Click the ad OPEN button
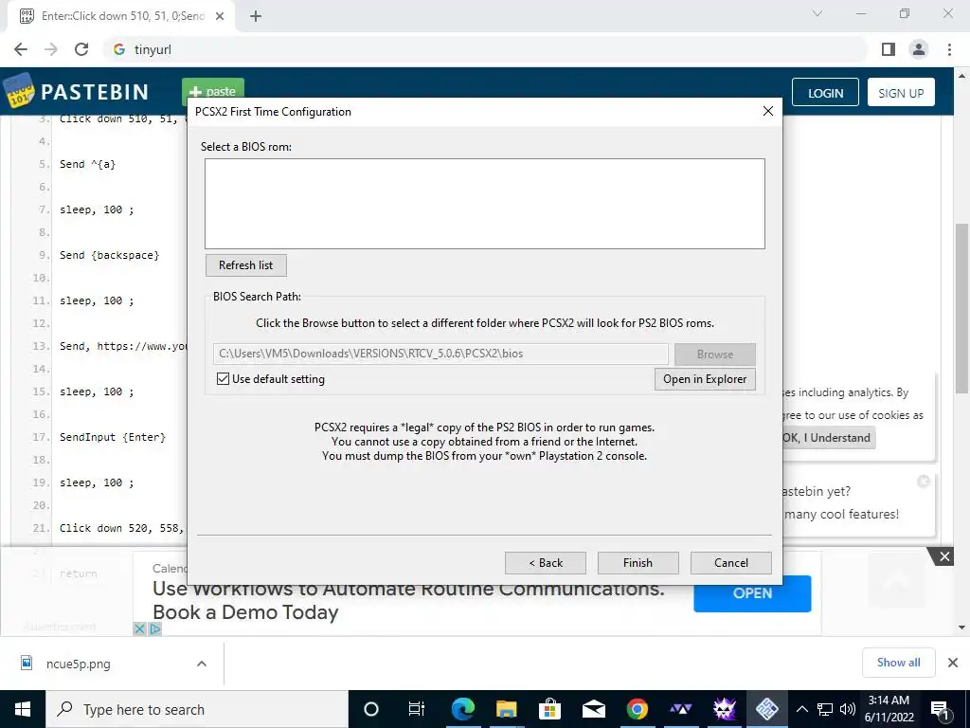This screenshot has width=970, height=728. [x=752, y=593]
